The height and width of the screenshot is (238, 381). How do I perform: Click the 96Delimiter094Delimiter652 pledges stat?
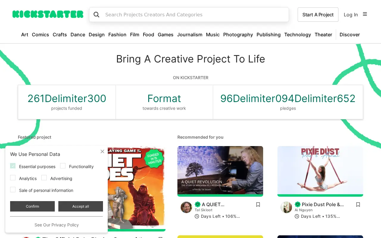tap(288, 102)
